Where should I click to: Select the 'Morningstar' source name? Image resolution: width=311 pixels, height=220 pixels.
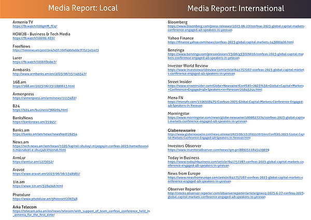point(178,114)
